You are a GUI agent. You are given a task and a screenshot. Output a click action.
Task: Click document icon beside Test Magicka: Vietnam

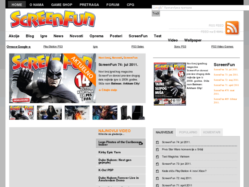point(157,156)
